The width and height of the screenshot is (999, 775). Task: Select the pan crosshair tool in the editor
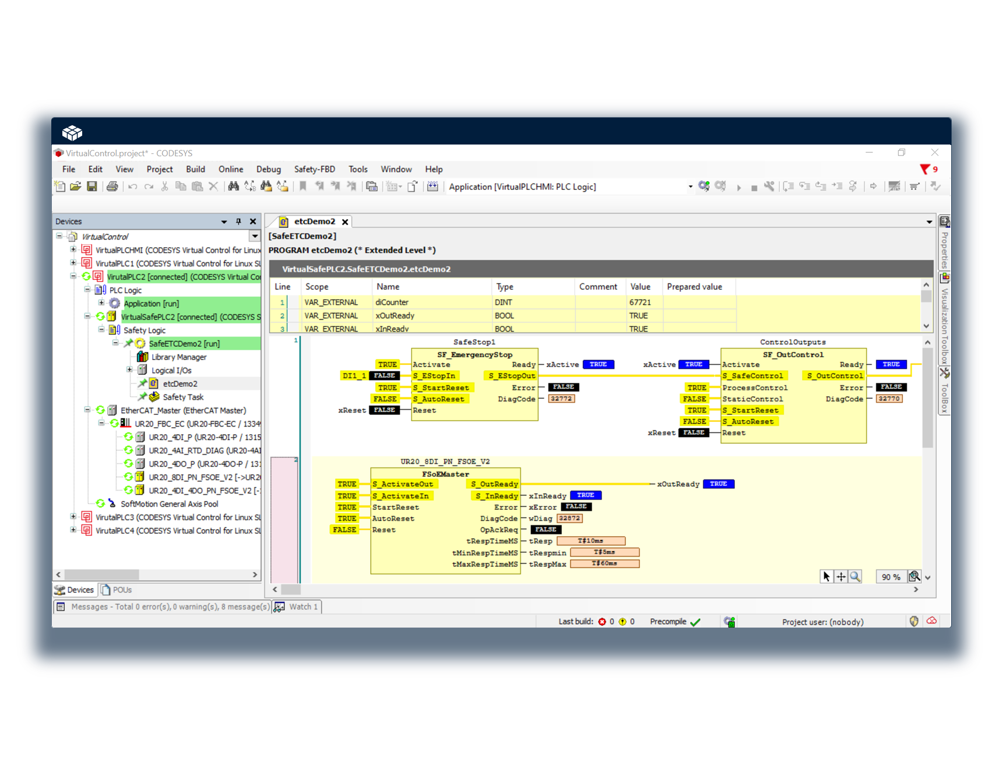[x=840, y=576]
